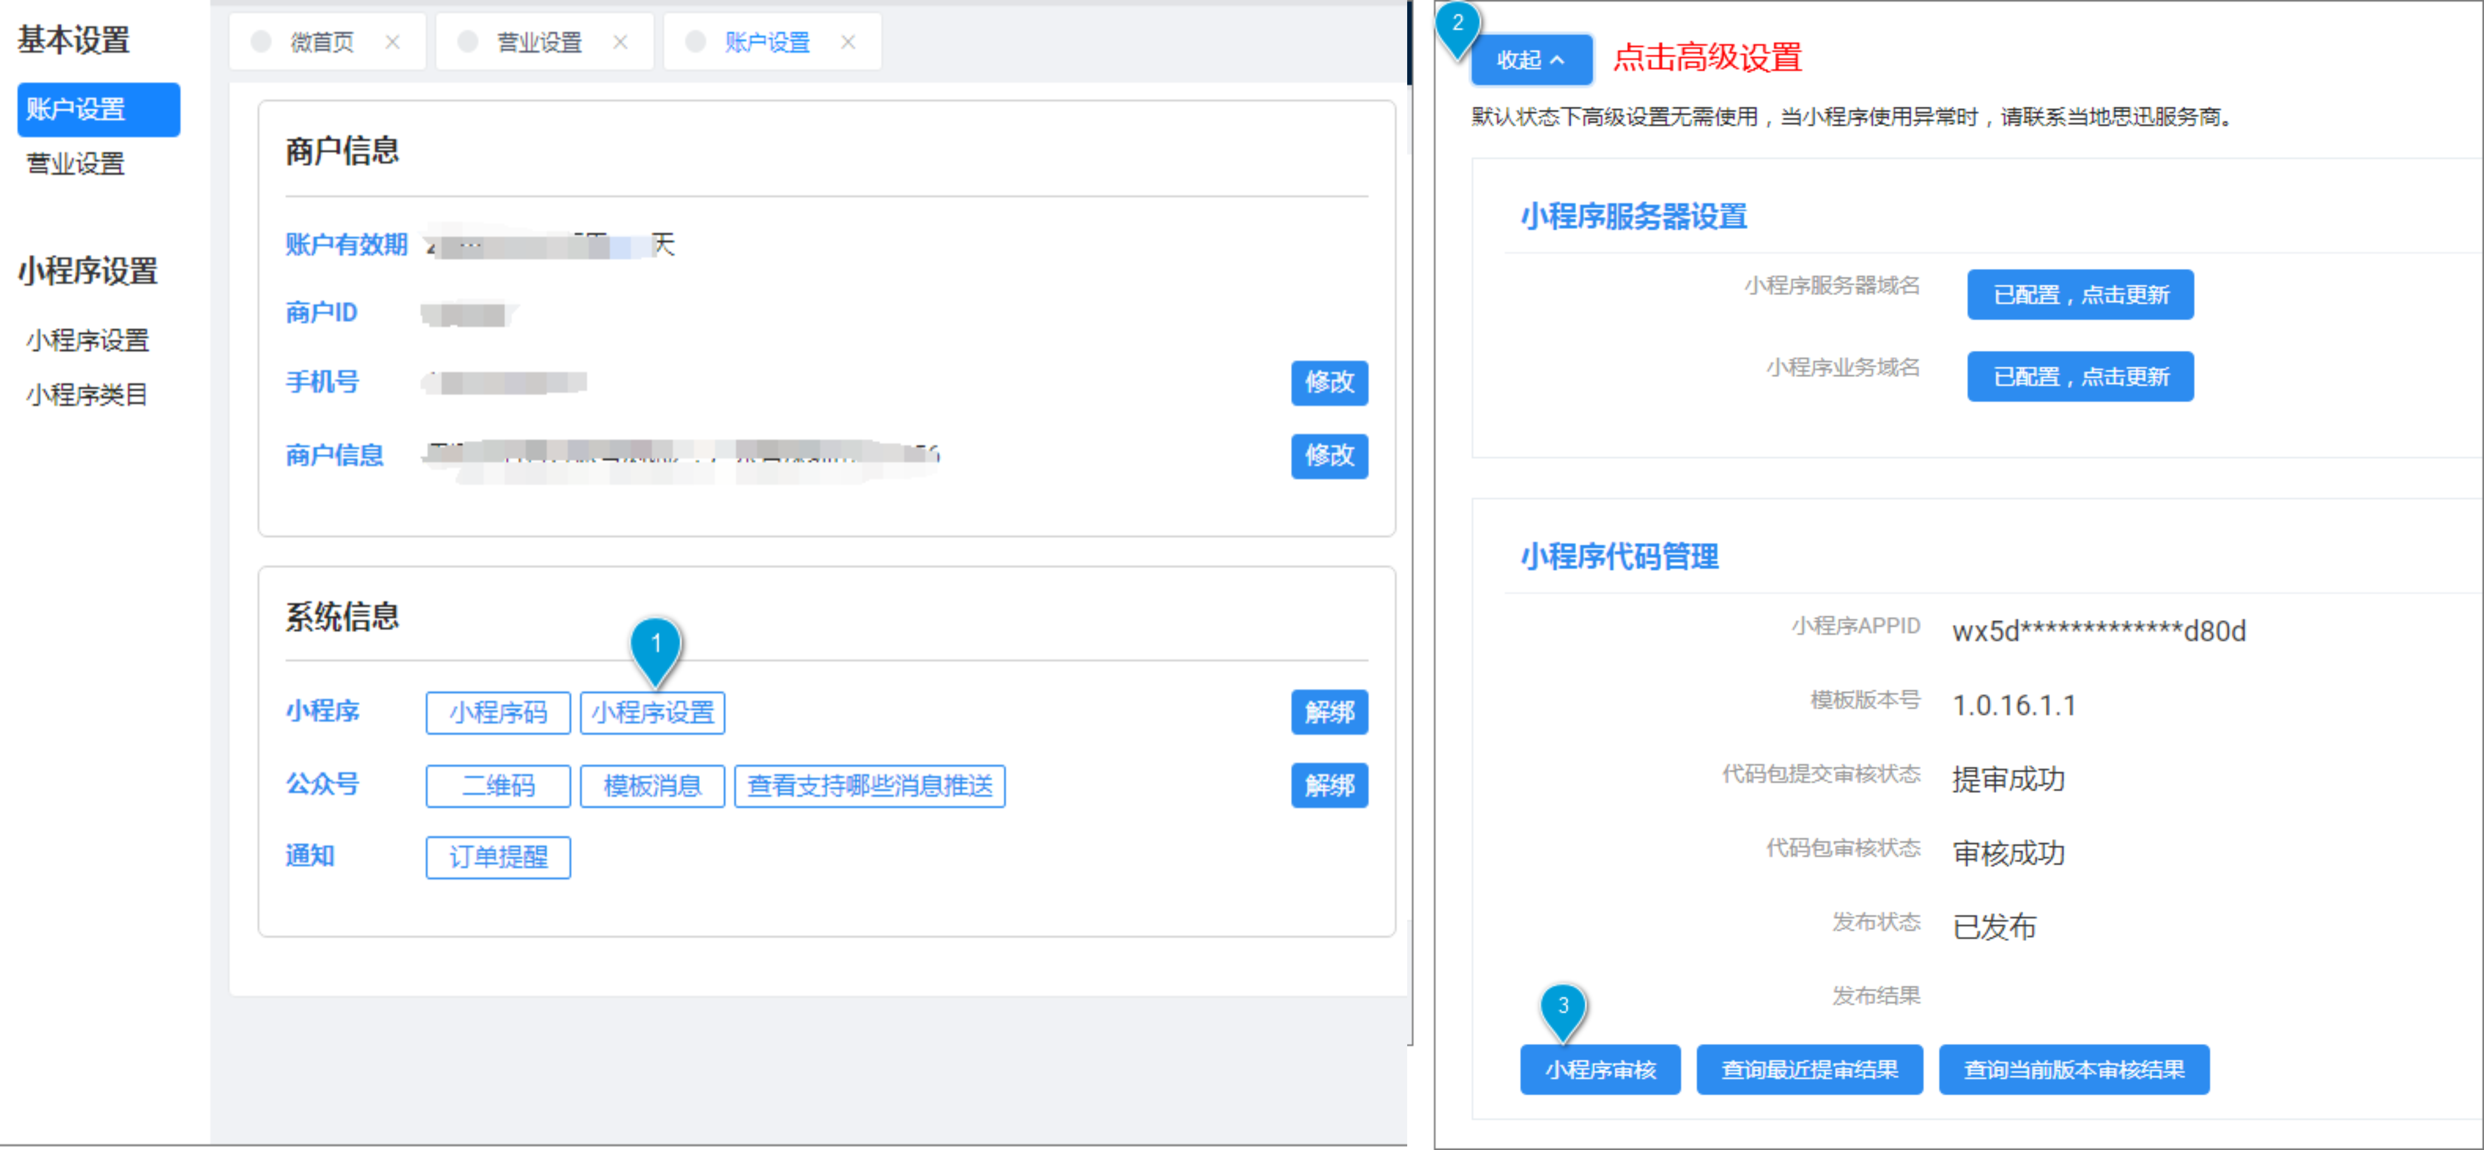
Task: Select 账户设置 in the sidebar
Action: (99, 109)
